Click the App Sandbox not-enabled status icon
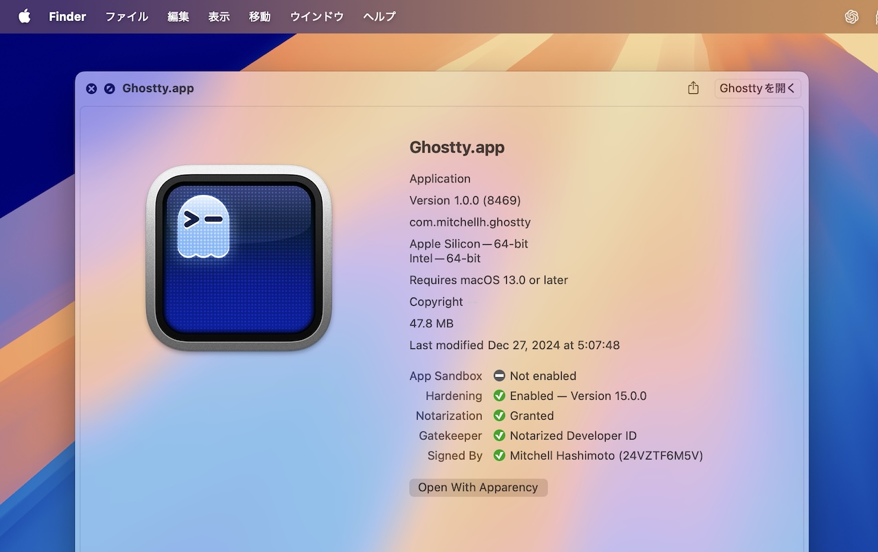 pos(499,376)
